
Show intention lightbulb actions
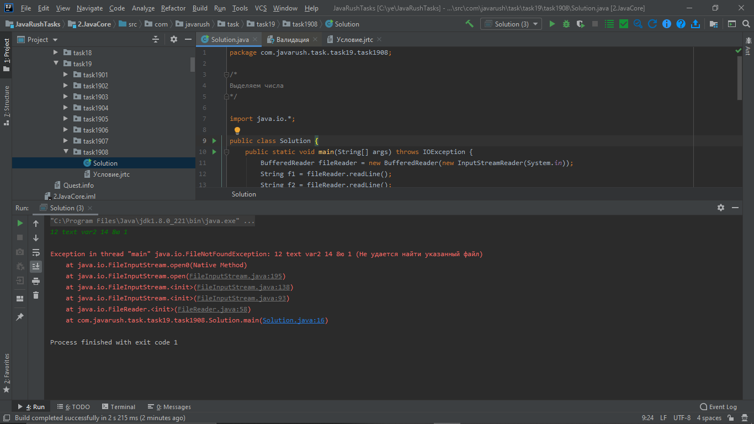[x=237, y=131]
